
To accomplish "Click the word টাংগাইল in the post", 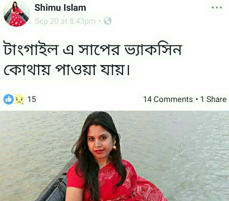I will point(31,49).
